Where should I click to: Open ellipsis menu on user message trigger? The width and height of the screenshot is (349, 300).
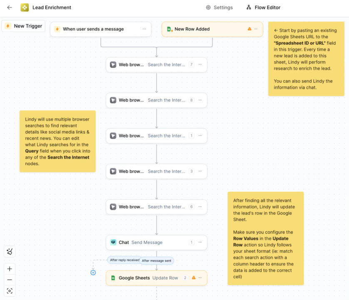point(144,29)
